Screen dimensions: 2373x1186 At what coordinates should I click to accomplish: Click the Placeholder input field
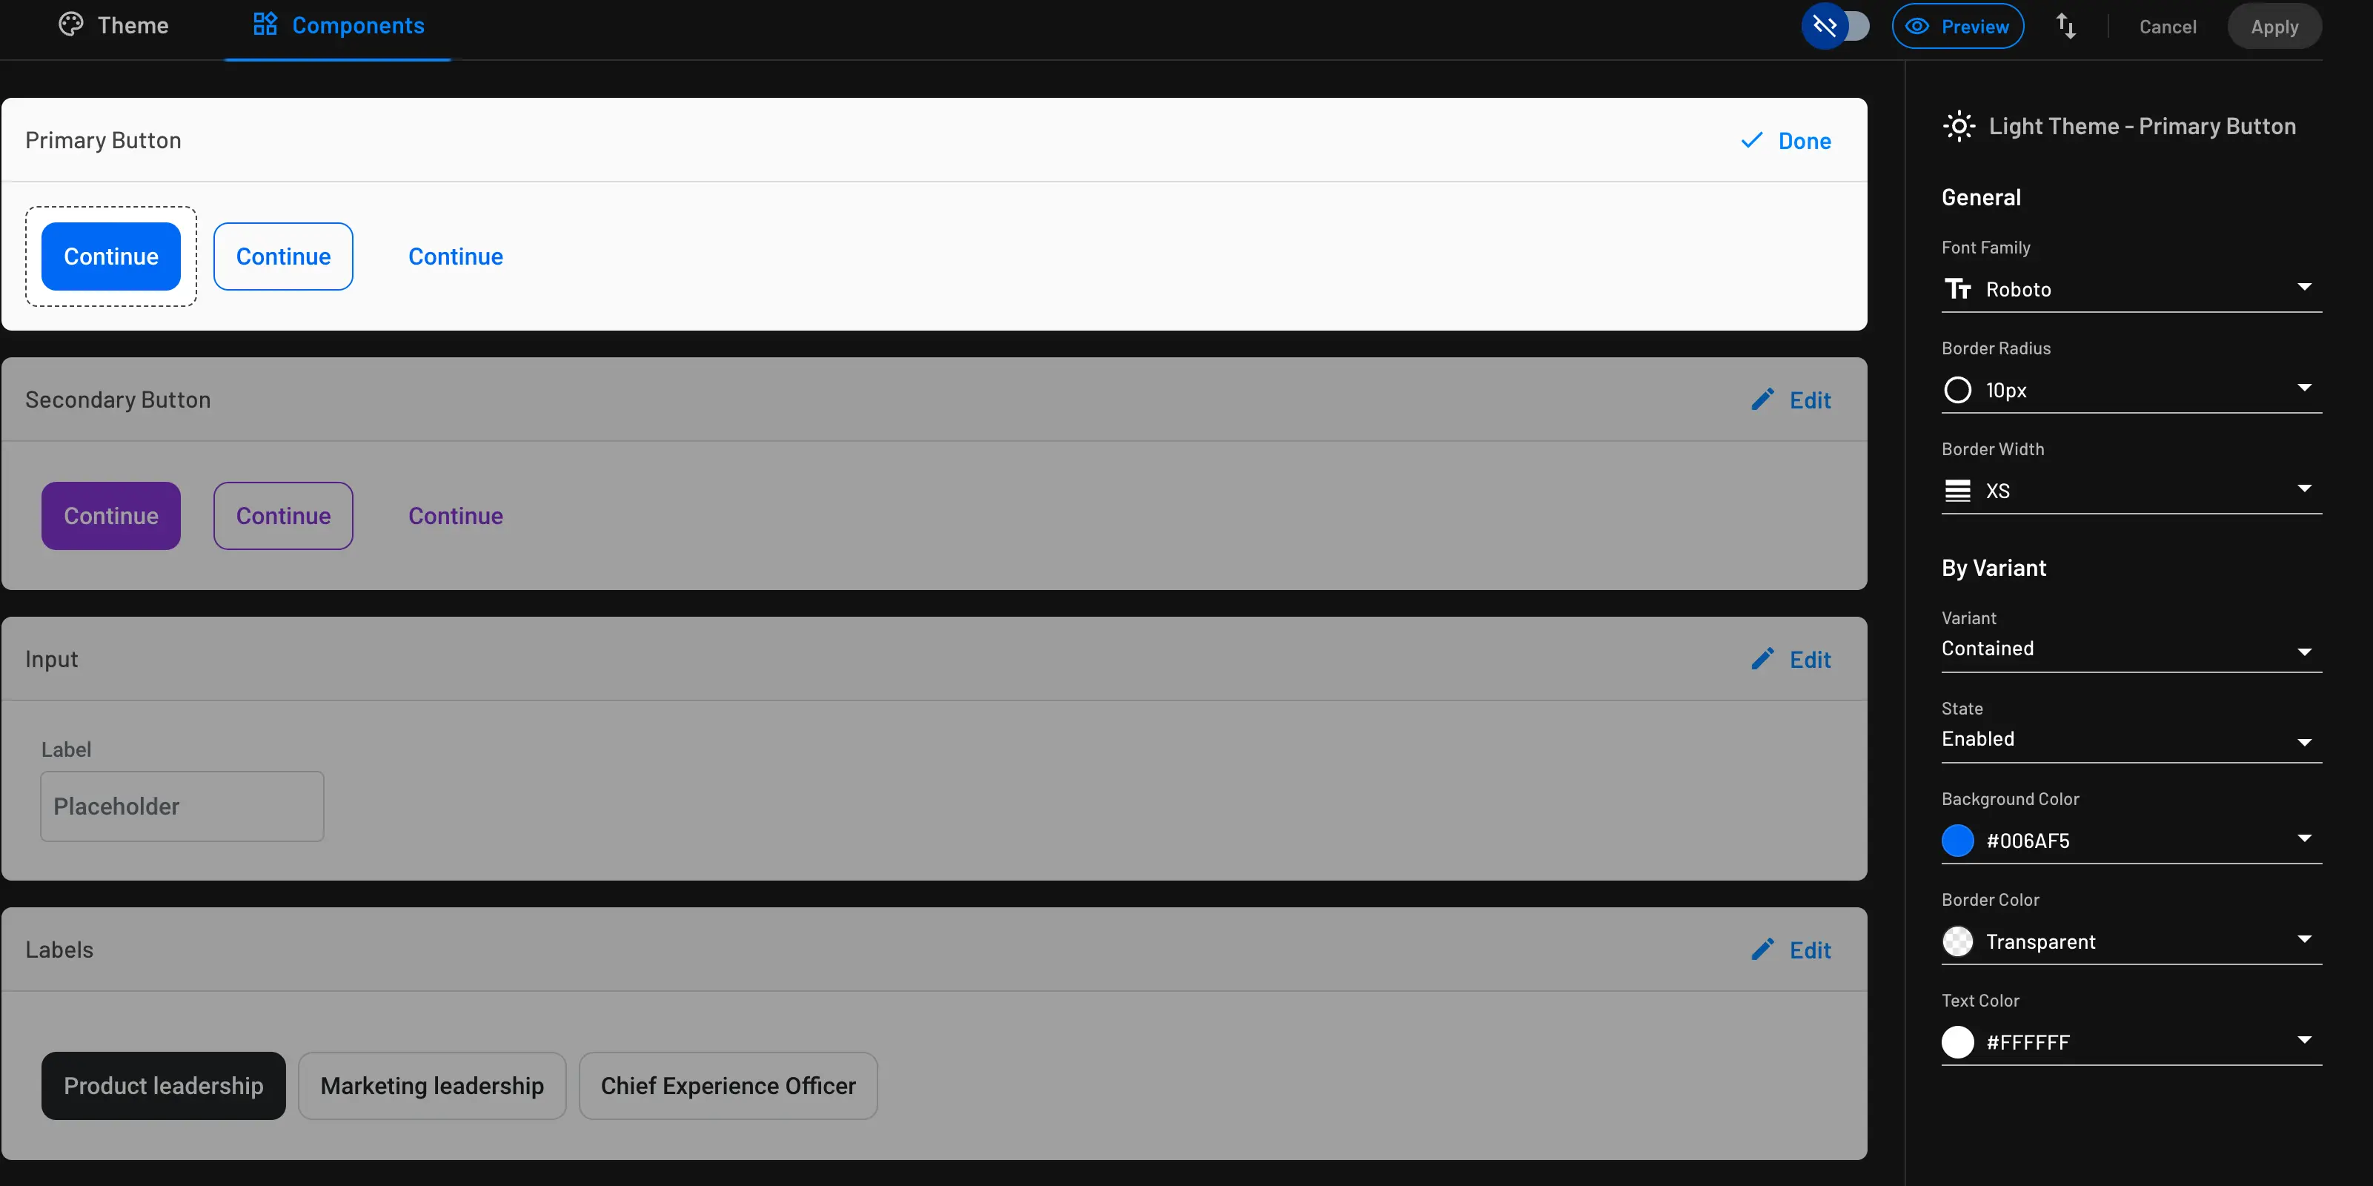coord(182,805)
